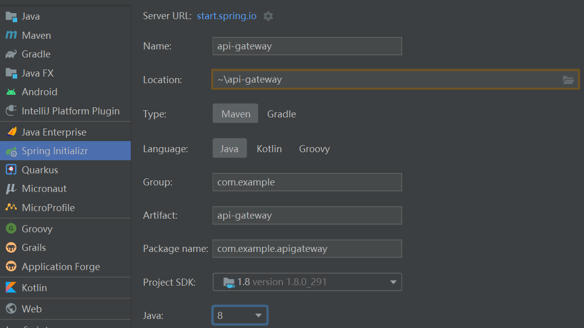Choose Java as the language
This screenshot has height=328, width=584.
point(229,149)
